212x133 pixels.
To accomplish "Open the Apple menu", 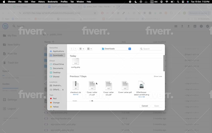I will [4, 2].
